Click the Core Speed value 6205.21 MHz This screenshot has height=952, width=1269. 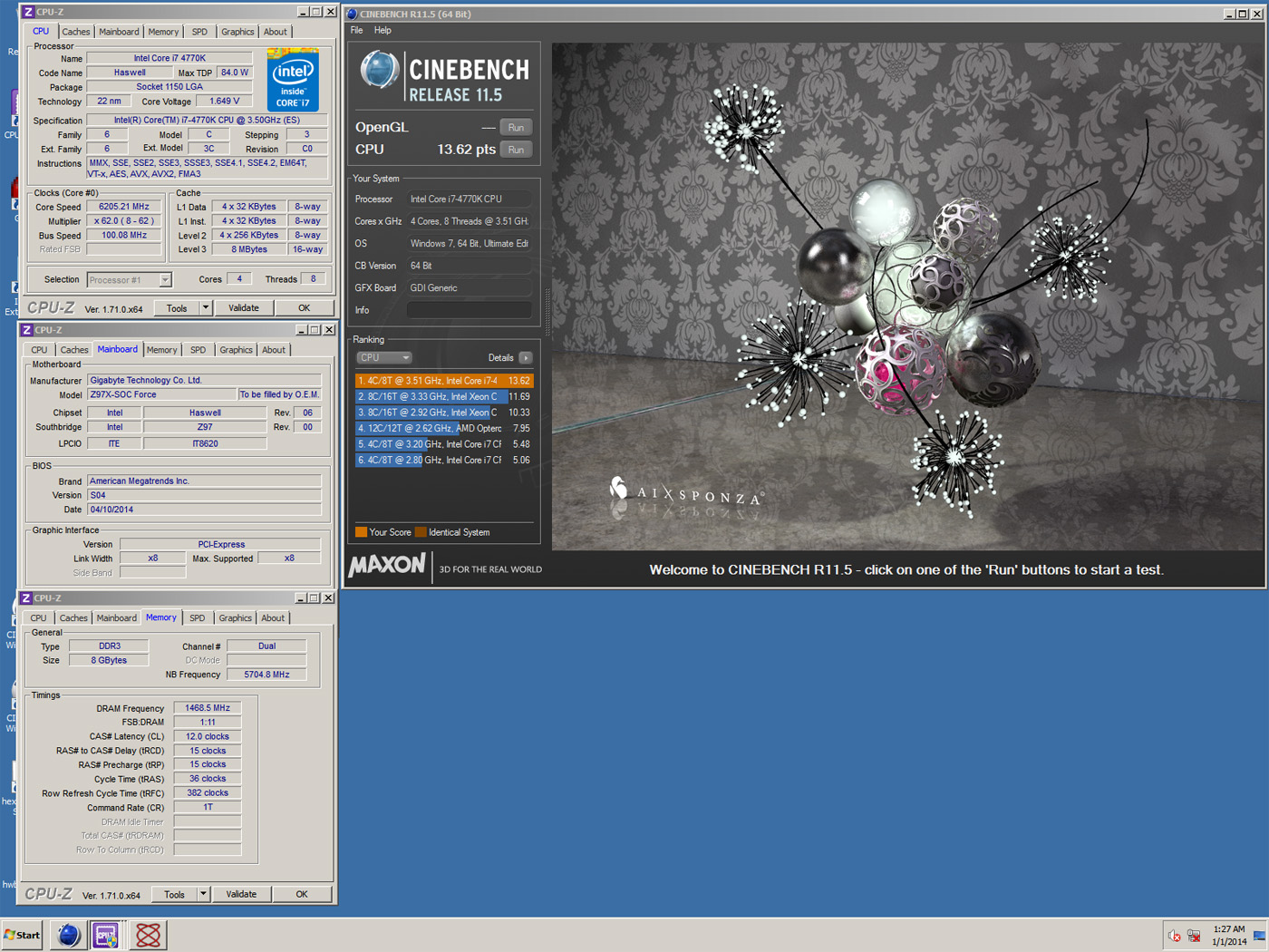pyautogui.click(x=124, y=207)
